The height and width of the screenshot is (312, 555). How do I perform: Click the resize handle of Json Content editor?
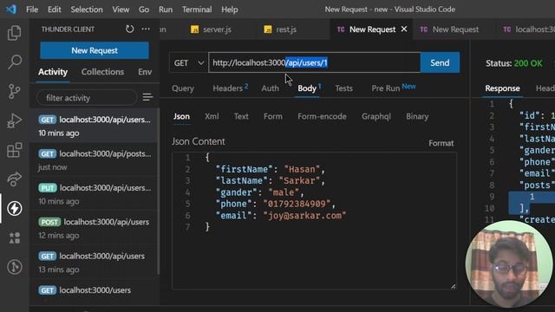453,287
